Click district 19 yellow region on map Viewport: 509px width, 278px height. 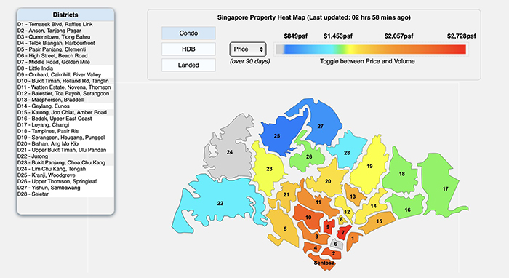(369, 166)
